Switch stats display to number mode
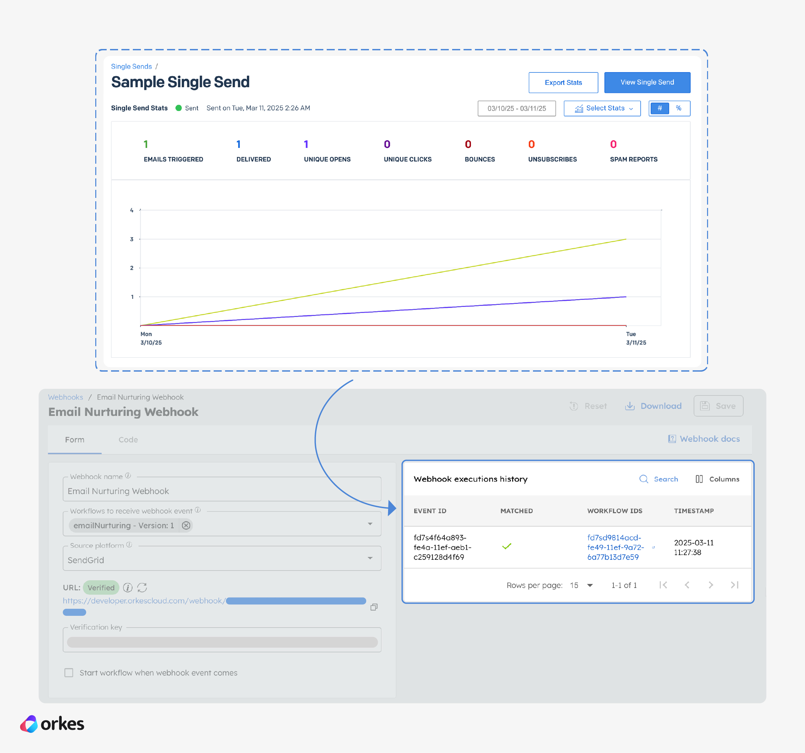 [x=660, y=108]
